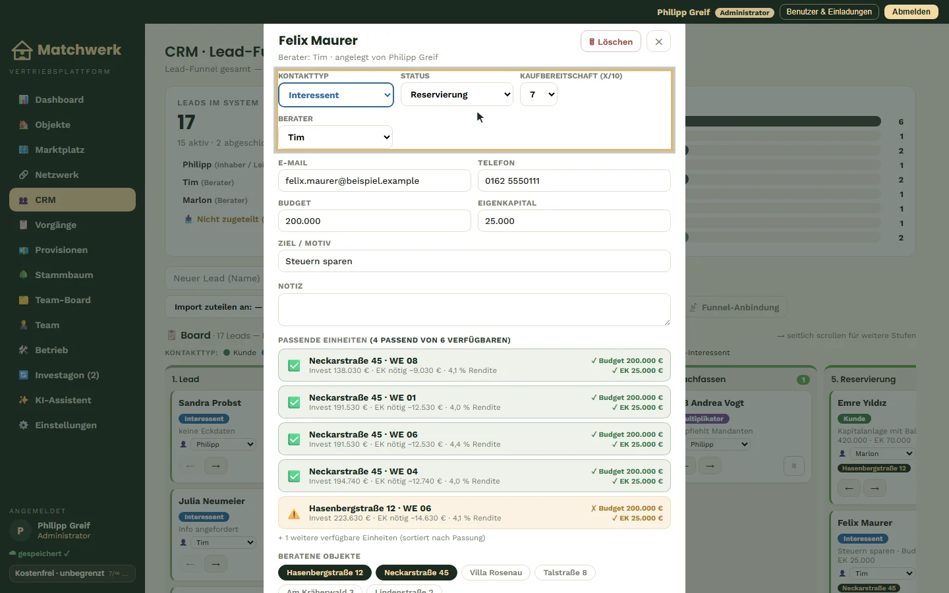Move Emre Yıldız card forward with right arrow
949x593 pixels.
875,488
